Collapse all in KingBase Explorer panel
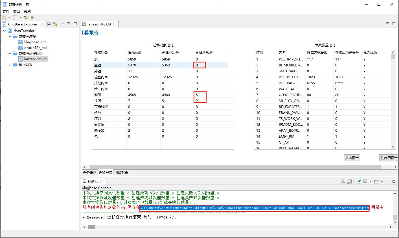Image resolution: width=399 pixels, height=238 pixels. 49,24
